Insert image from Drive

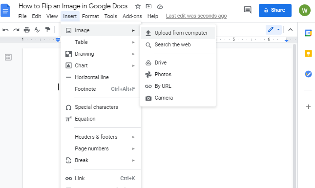(178, 63)
